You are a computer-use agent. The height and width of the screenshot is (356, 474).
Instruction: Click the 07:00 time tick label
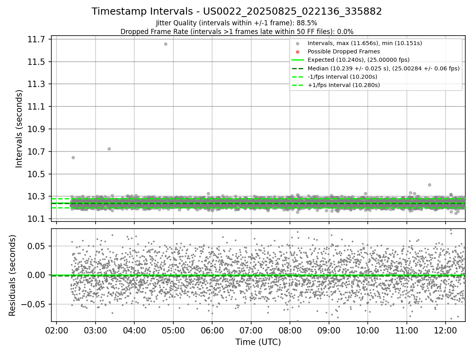click(x=251, y=330)
